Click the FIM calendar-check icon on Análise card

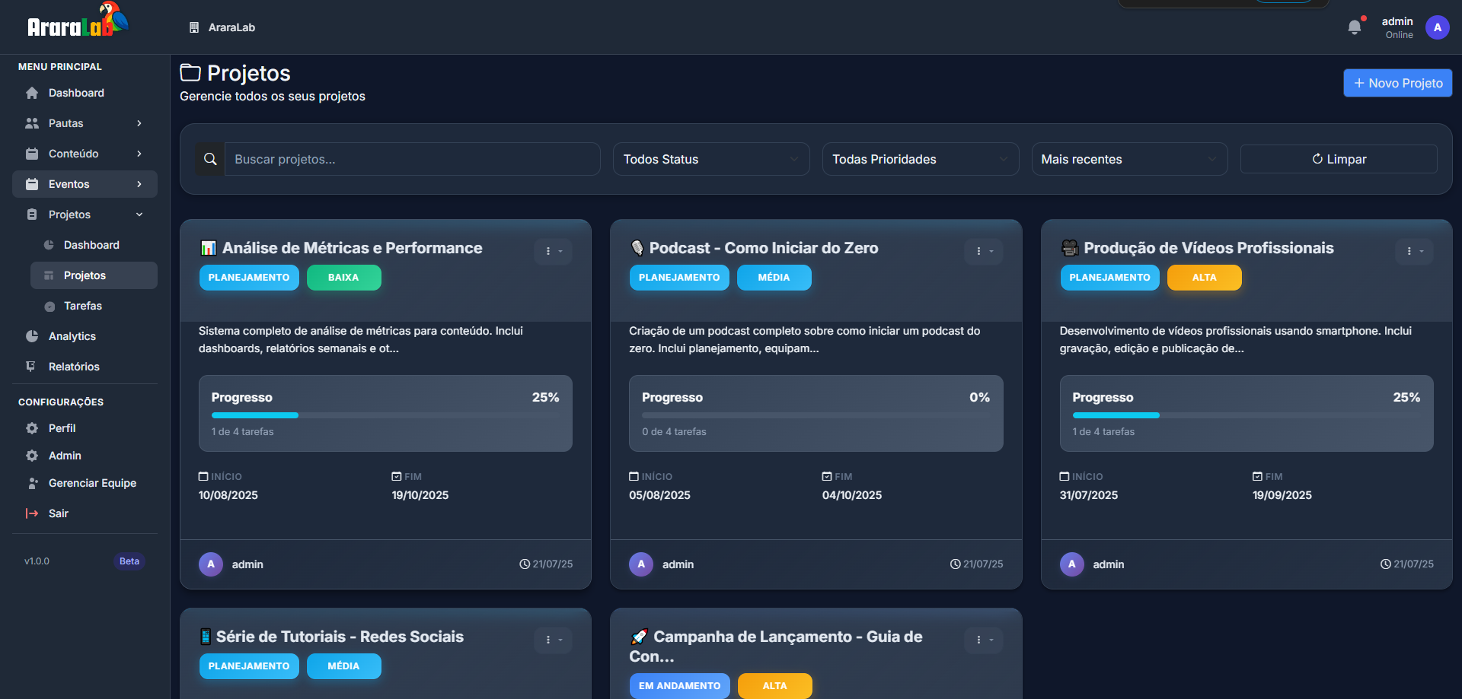click(397, 476)
